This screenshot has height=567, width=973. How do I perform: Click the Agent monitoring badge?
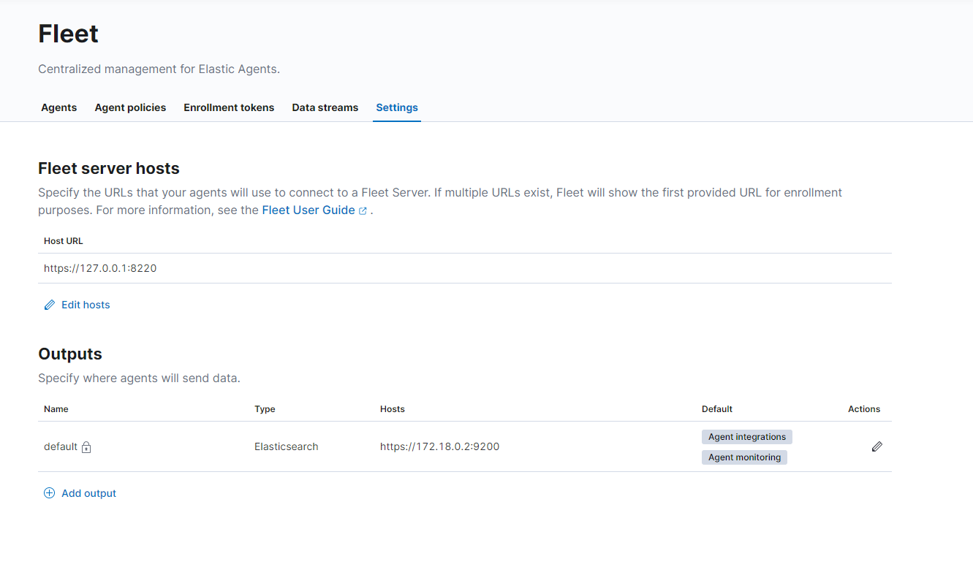(744, 457)
